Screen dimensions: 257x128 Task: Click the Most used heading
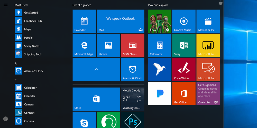click(21, 5)
